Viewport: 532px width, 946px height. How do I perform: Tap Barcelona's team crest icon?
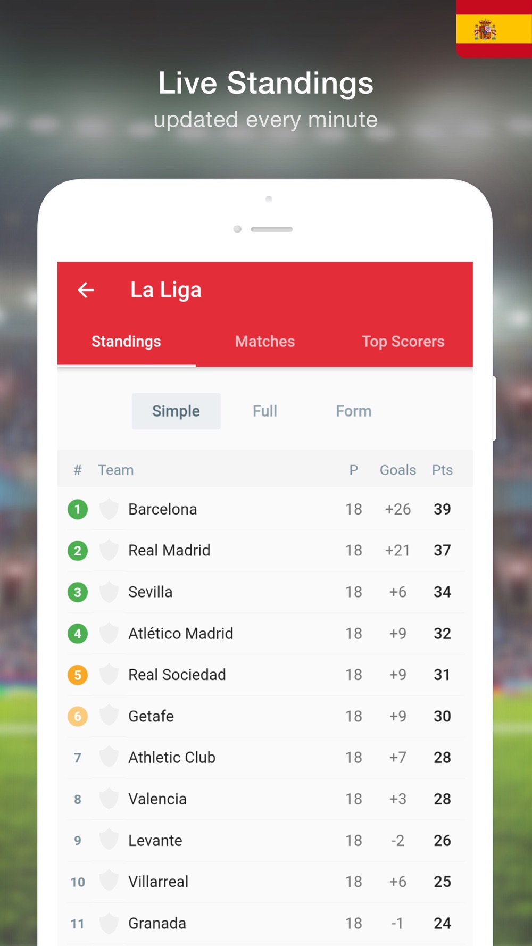(x=109, y=509)
